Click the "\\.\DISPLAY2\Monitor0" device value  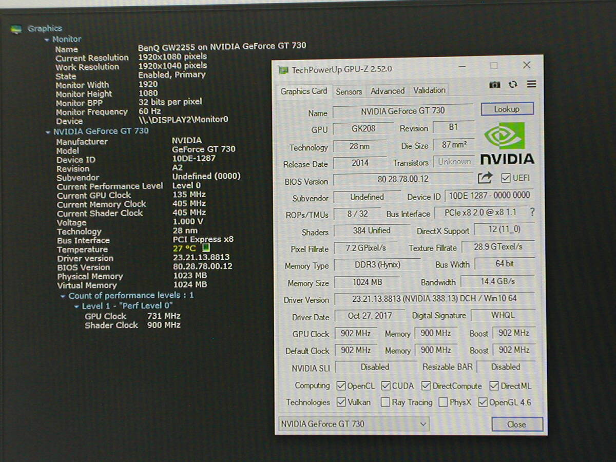click(x=183, y=120)
